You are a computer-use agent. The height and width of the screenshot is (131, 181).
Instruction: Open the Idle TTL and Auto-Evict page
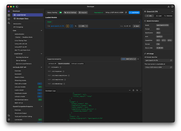[x=22, y=50]
